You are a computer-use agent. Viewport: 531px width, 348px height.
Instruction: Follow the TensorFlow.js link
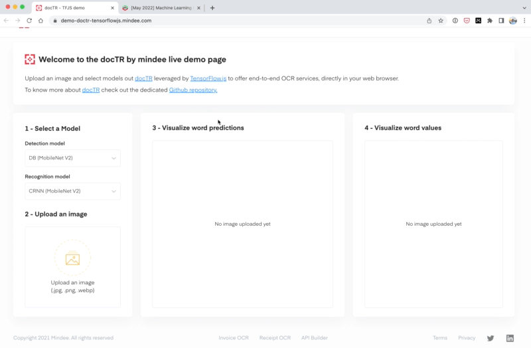(x=208, y=78)
